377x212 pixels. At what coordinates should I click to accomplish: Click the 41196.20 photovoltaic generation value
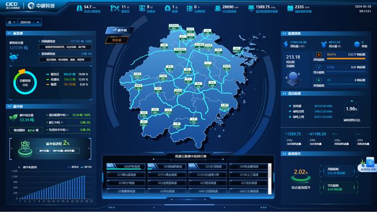click(x=318, y=134)
